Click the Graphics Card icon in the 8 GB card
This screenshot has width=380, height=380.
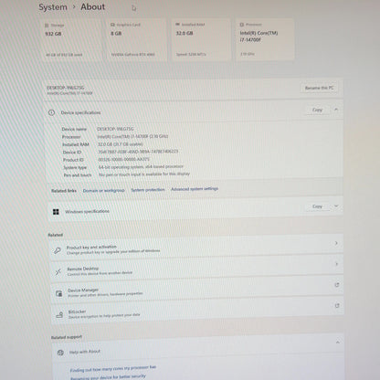pos(112,25)
